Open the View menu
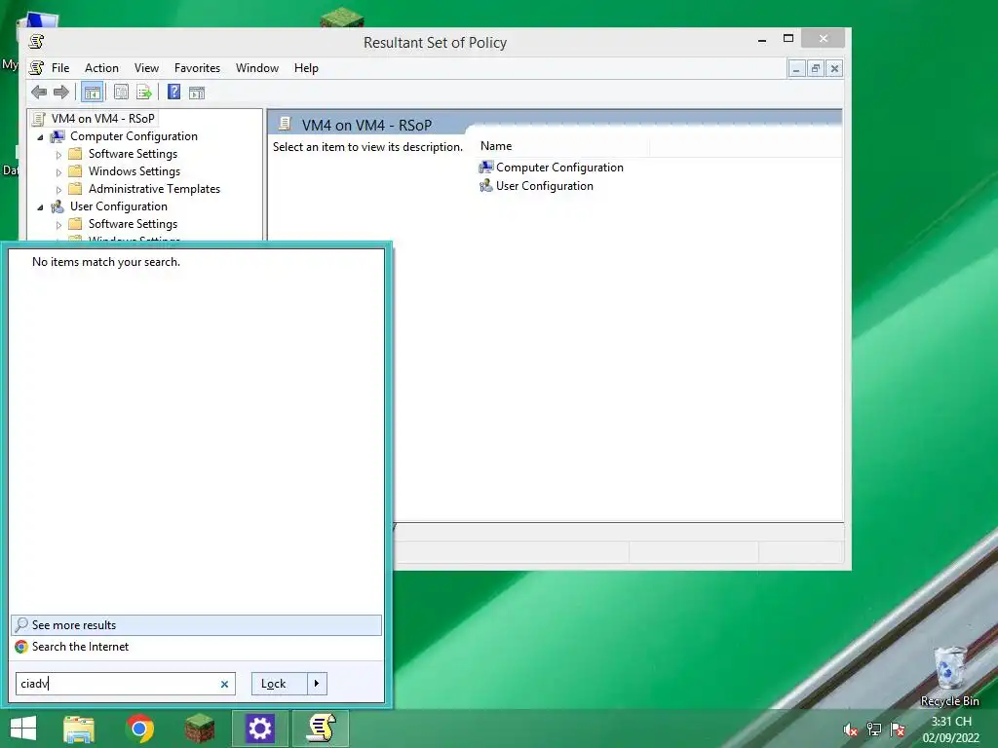 (x=146, y=68)
